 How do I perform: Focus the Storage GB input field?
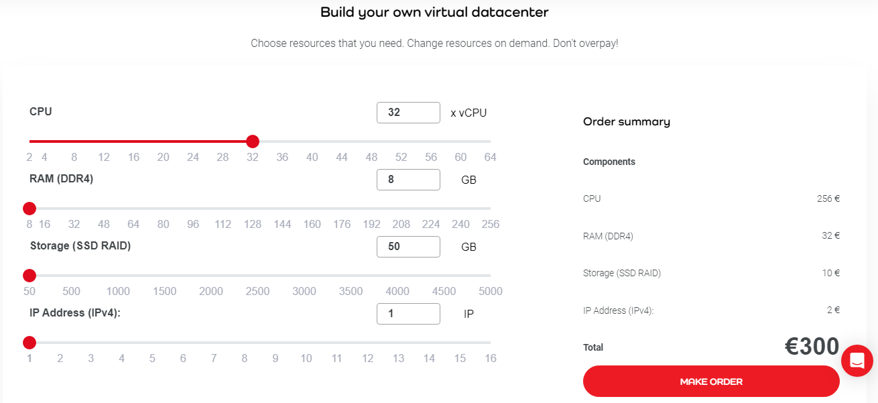[x=408, y=247]
